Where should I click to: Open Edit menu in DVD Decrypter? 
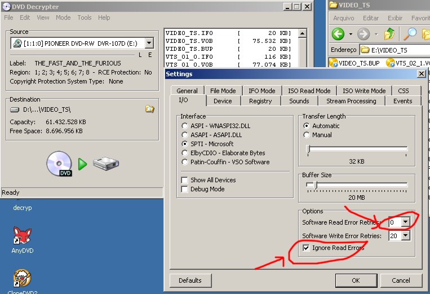point(25,17)
